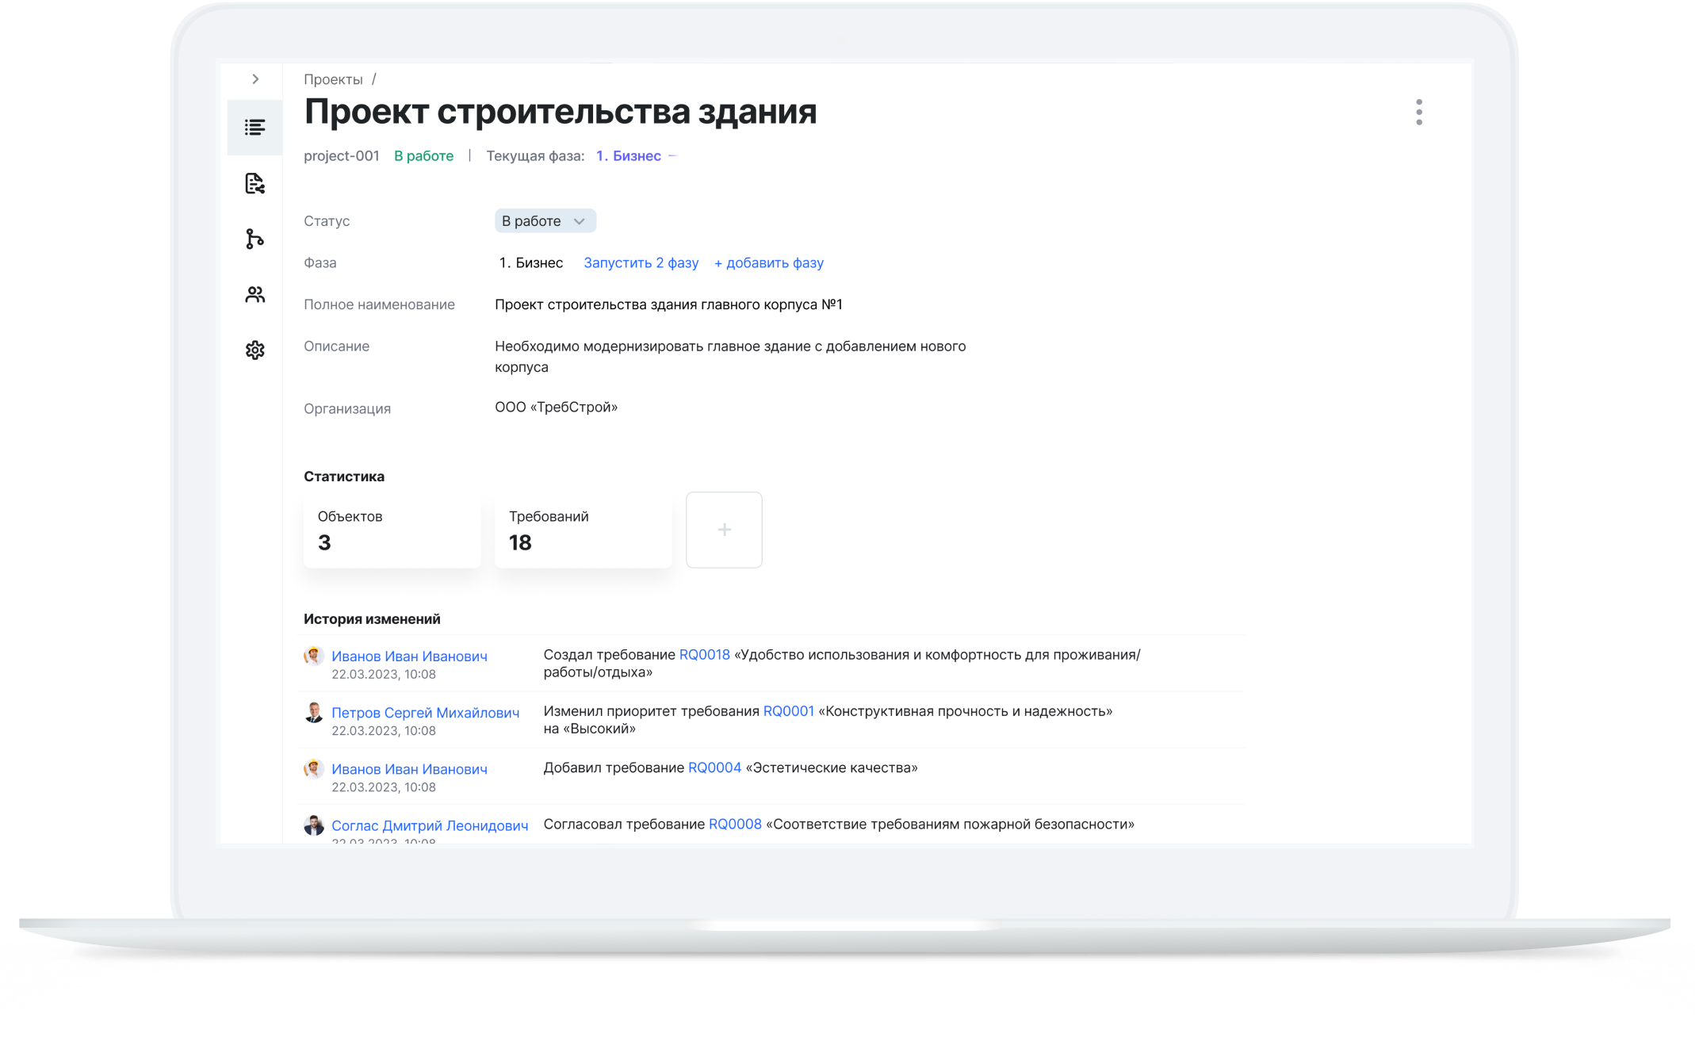Viewport: 1695px width, 1045px height.
Task: Click the ООО «ТребСтрой» organization value
Action: click(x=556, y=408)
